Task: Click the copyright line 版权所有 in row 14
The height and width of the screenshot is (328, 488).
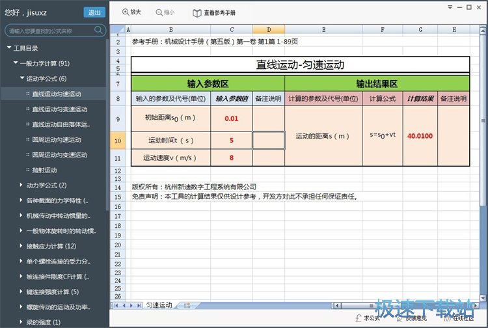Action: [x=194, y=187]
